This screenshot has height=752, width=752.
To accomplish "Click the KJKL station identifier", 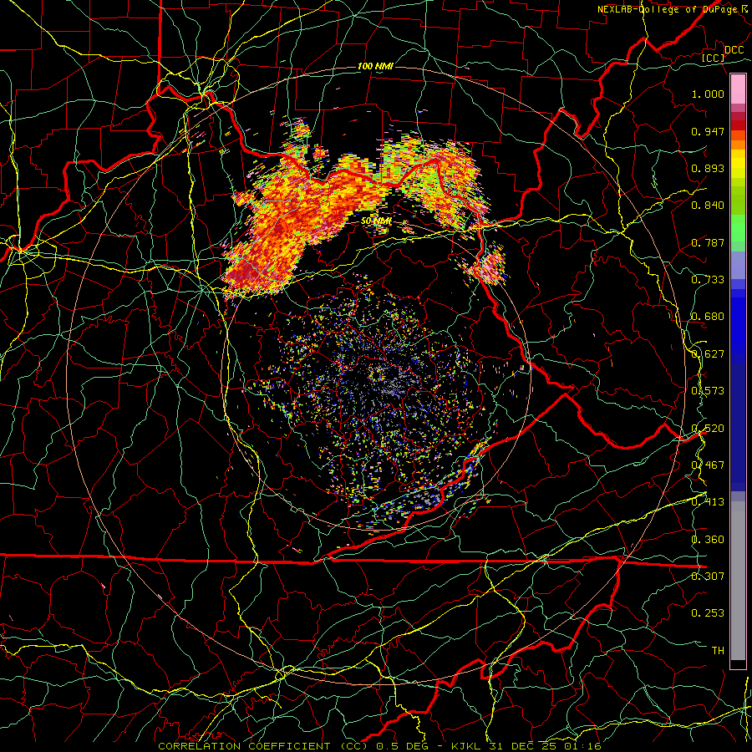I will point(468,746).
